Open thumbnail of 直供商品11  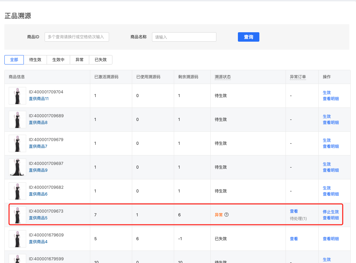click(17, 96)
